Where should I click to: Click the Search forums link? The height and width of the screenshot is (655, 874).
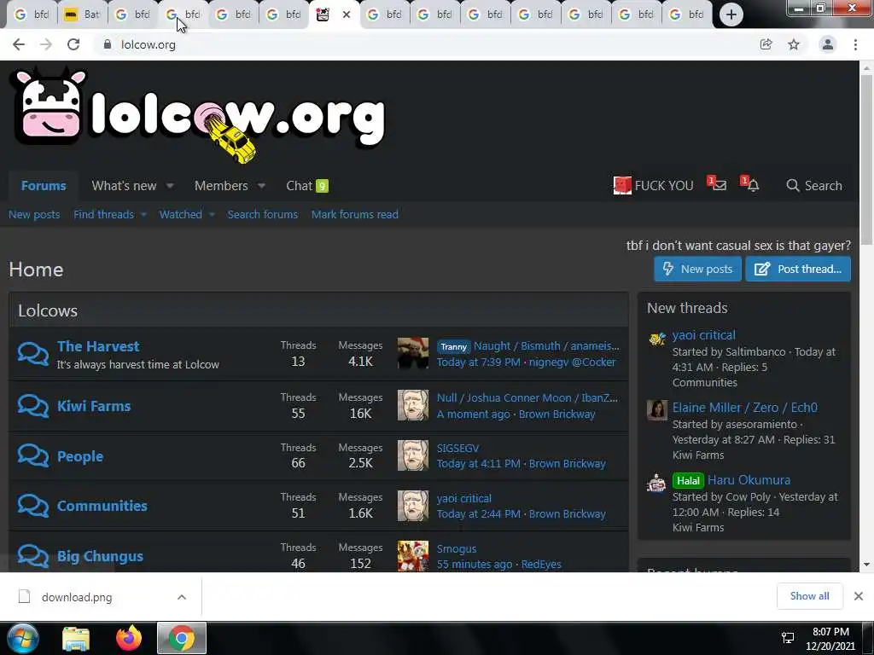tap(263, 214)
